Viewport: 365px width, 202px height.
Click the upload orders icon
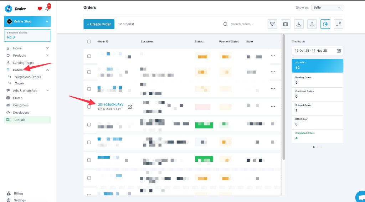312,24
